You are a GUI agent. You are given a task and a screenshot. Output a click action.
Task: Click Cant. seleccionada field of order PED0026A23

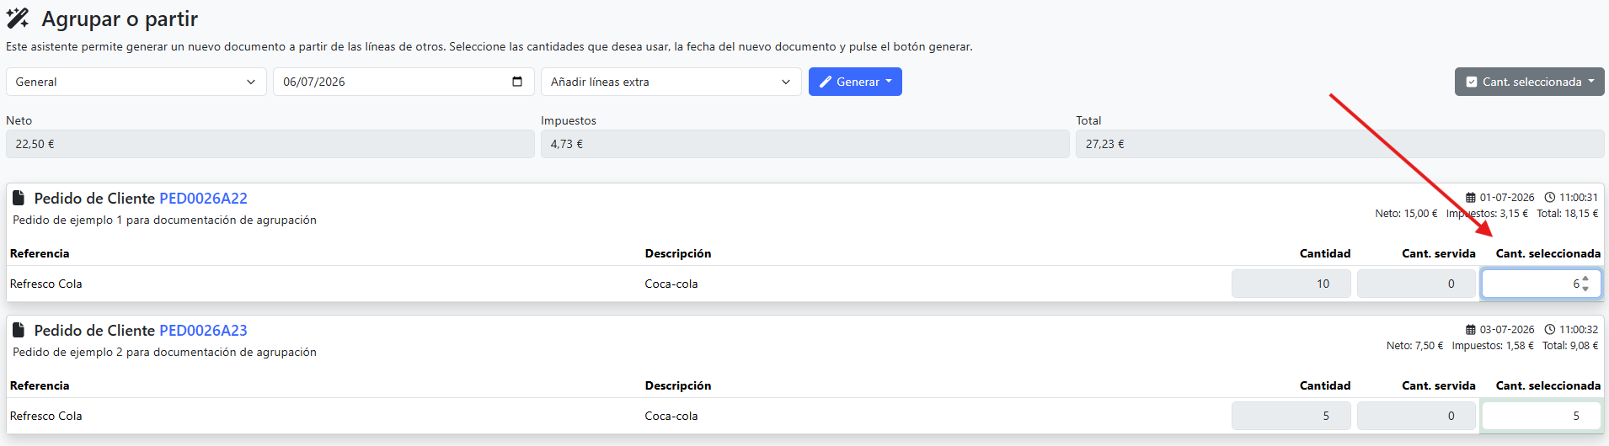tap(1541, 416)
